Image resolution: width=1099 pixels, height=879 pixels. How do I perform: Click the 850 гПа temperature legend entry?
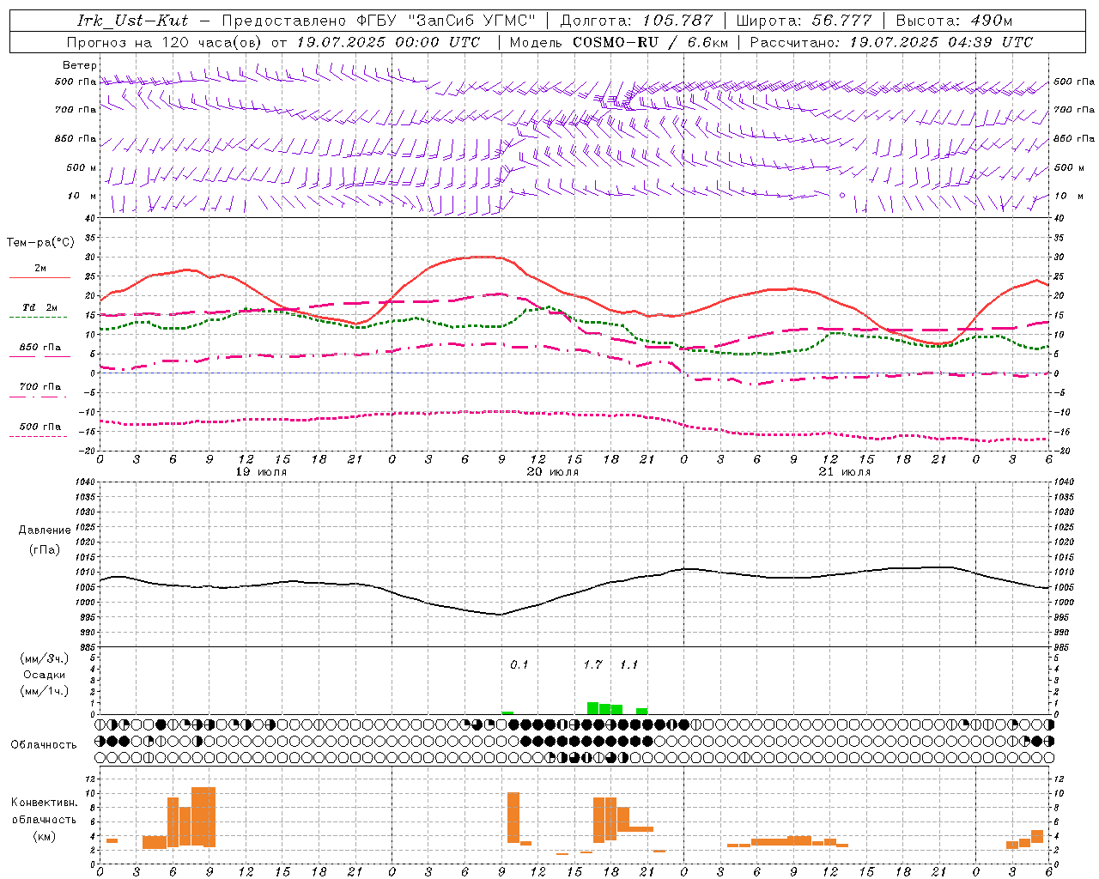(x=39, y=348)
